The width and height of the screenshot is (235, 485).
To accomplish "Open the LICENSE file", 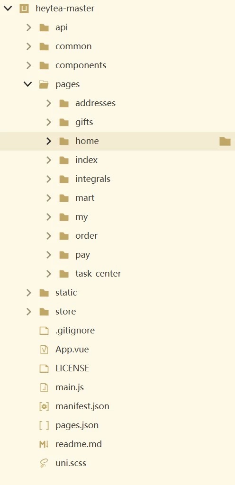I will 72,368.
